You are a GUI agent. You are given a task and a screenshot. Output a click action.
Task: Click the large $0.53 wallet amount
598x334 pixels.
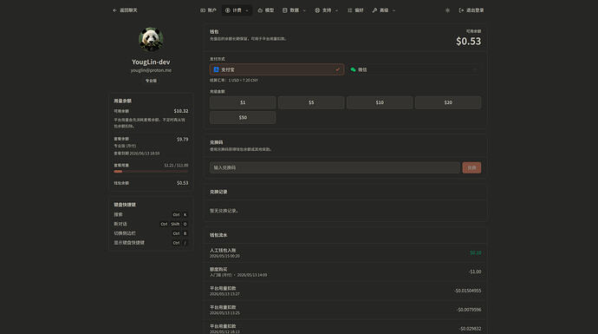(468, 42)
